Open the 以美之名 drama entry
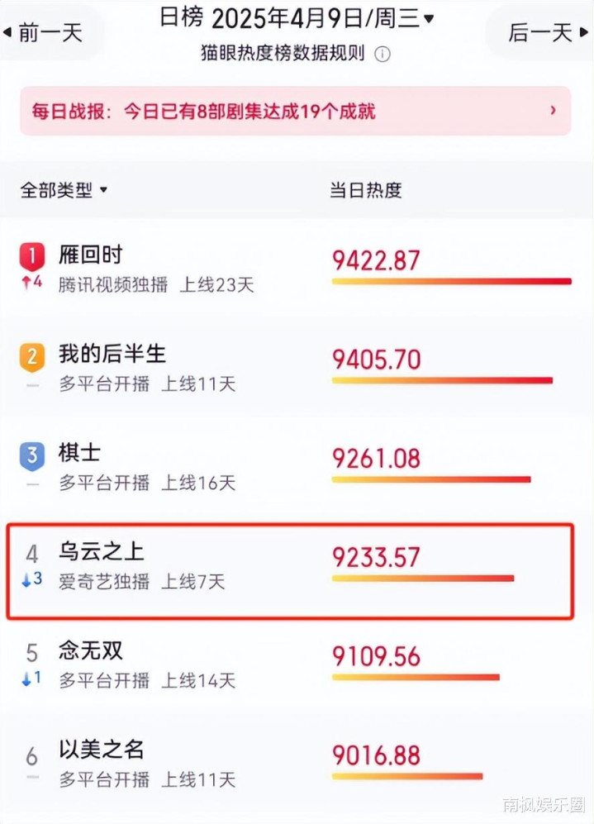The width and height of the screenshot is (594, 824). [102, 750]
